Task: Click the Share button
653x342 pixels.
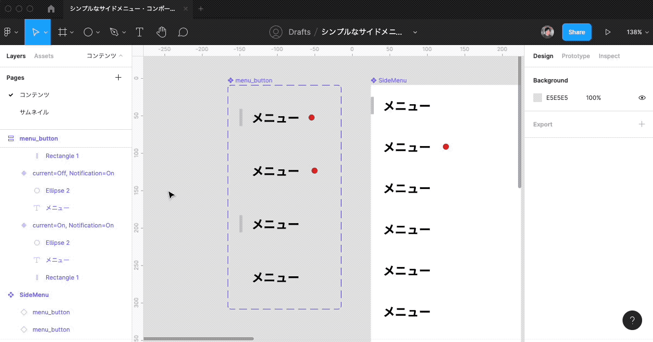Action: (x=576, y=31)
